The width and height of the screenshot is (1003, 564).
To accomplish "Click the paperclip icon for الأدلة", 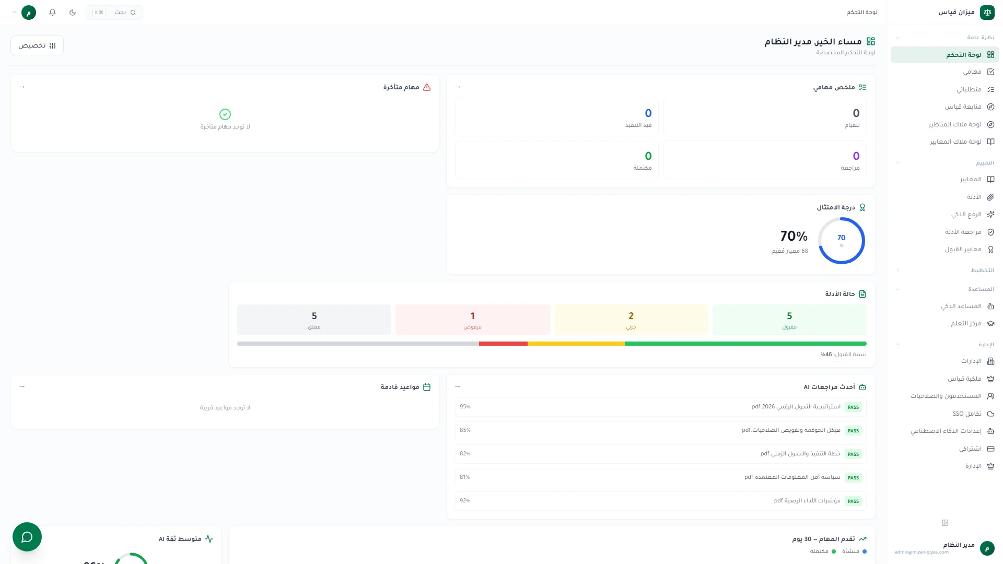I will click(x=990, y=197).
